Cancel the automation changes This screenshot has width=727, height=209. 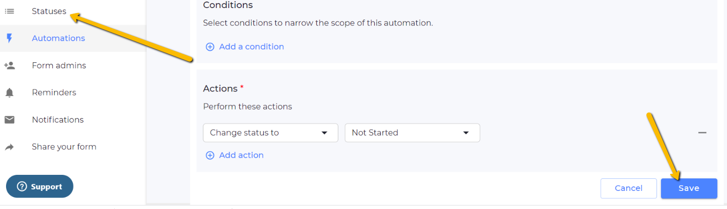point(628,188)
